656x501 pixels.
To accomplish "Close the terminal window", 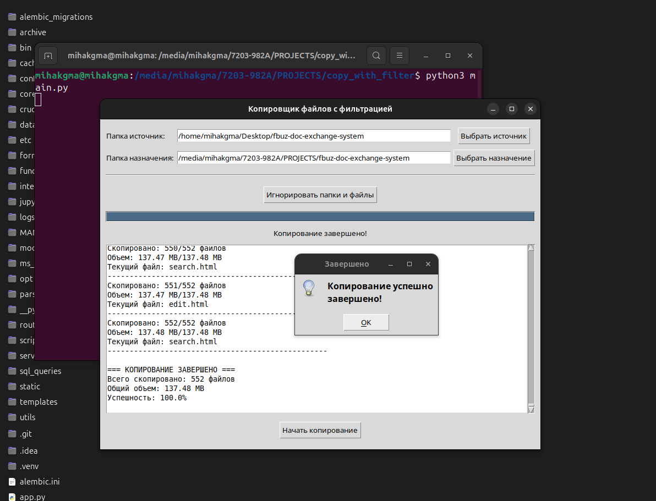I will pos(470,56).
